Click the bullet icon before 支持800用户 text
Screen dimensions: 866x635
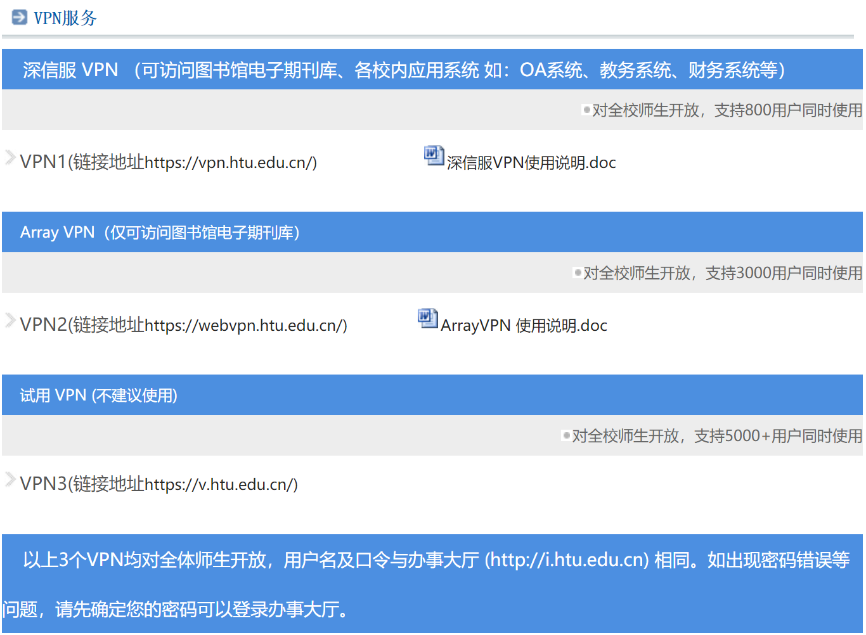tap(586, 110)
